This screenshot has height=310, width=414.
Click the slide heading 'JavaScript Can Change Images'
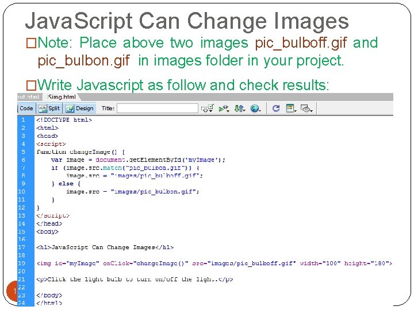point(187,21)
